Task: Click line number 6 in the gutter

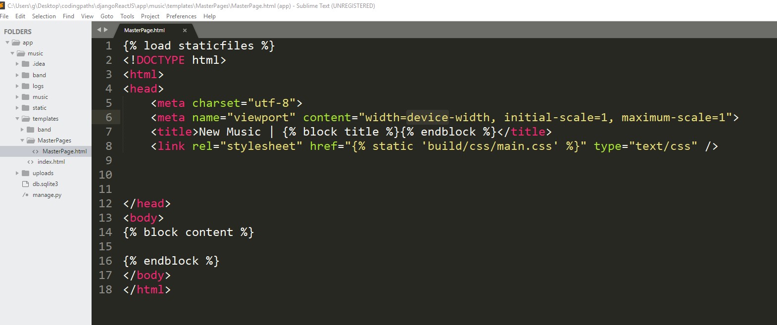Action: pyautogui.click(x=109, y=117)
